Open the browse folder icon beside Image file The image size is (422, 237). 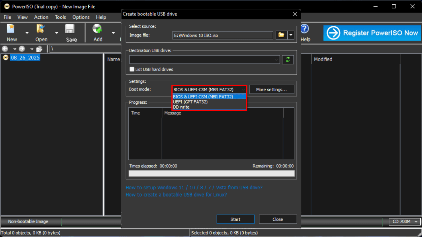[x=281, y=35]
